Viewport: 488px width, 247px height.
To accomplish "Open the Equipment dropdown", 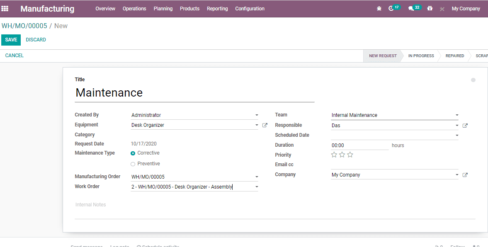I will [x=256, y=125].
